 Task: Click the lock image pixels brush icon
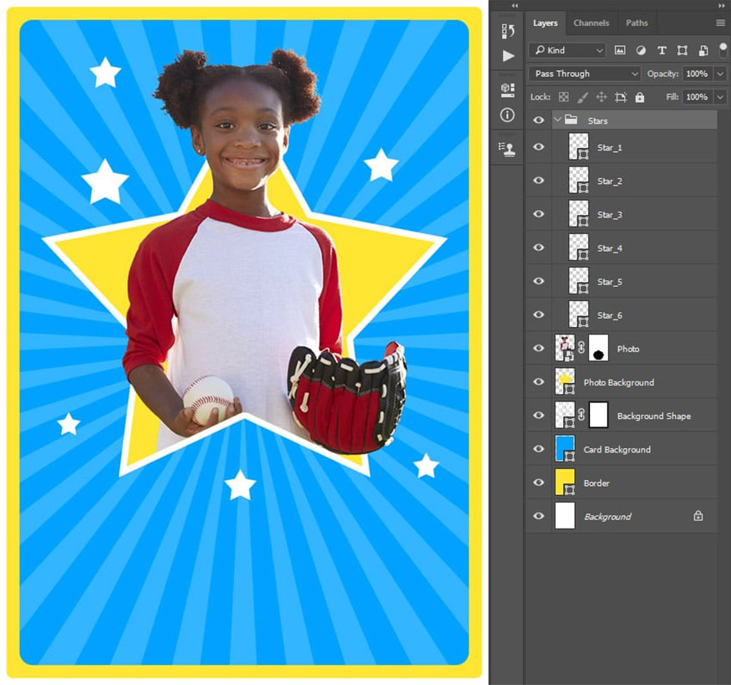tap(583, 97)
